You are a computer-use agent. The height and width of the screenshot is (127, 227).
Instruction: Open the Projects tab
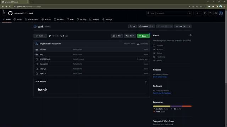coord(59,19)
